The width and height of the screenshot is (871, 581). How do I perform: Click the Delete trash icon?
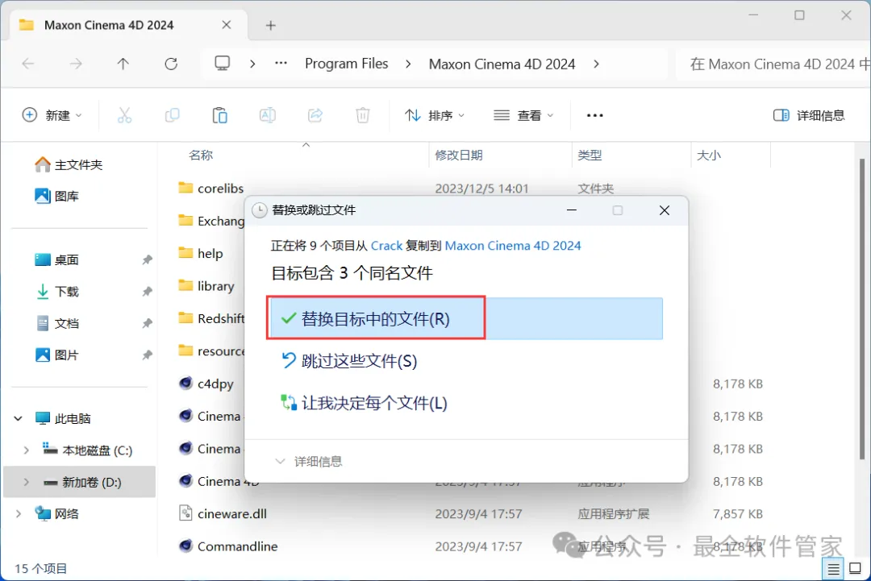(x=363, y=115)
